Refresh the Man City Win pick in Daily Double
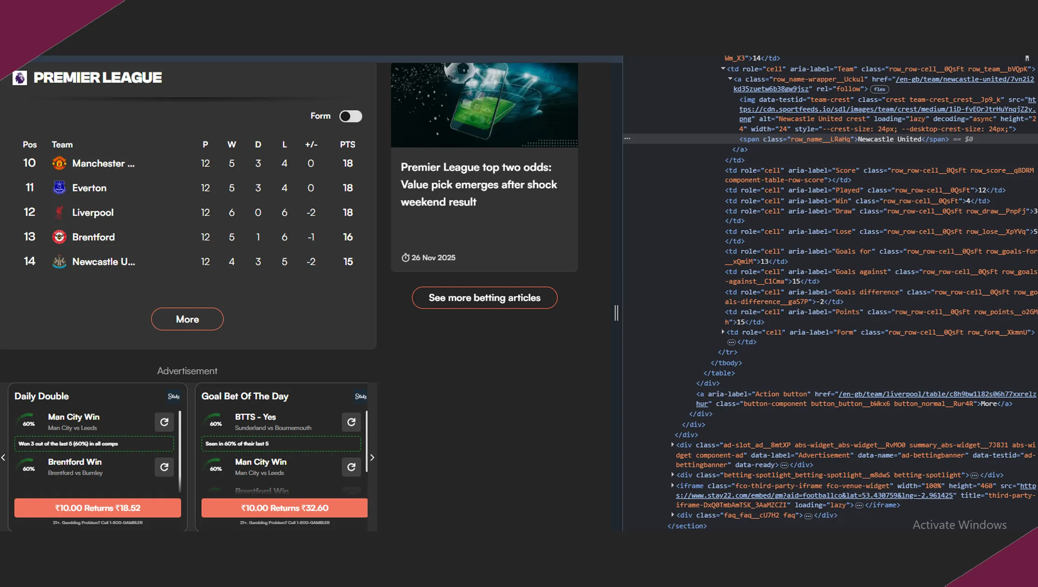This screenshot has width=1038, height=587. [164, 422]
